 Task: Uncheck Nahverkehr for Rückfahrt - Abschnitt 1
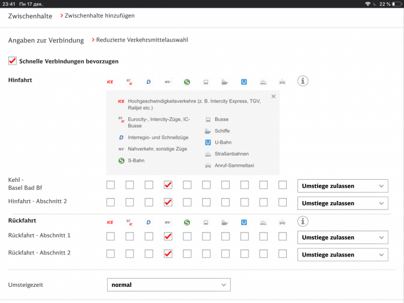168,236
